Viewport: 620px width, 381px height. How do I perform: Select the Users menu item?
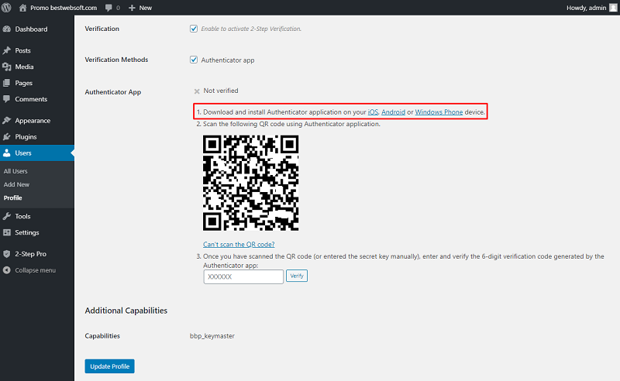coord(37,153)
